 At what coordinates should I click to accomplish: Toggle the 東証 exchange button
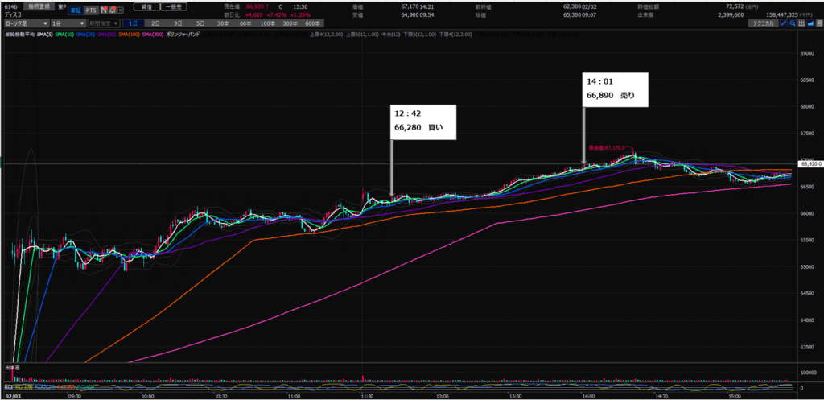(x=74, y=11)
